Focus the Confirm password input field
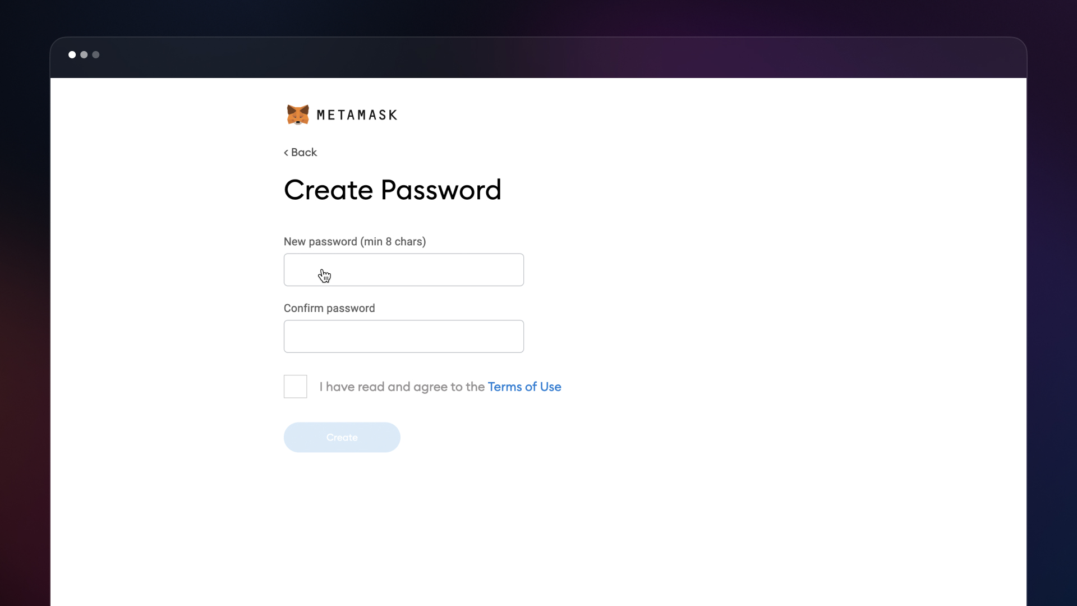This screenshot has height=606, width=1077. coord(403,336)
